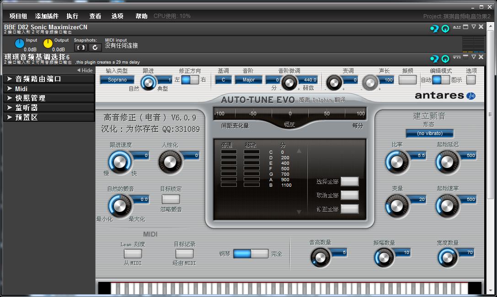This screenshot has height=297, width=497.
Task: Click the 440.0 Hertz value field
Action: (308, 80)
